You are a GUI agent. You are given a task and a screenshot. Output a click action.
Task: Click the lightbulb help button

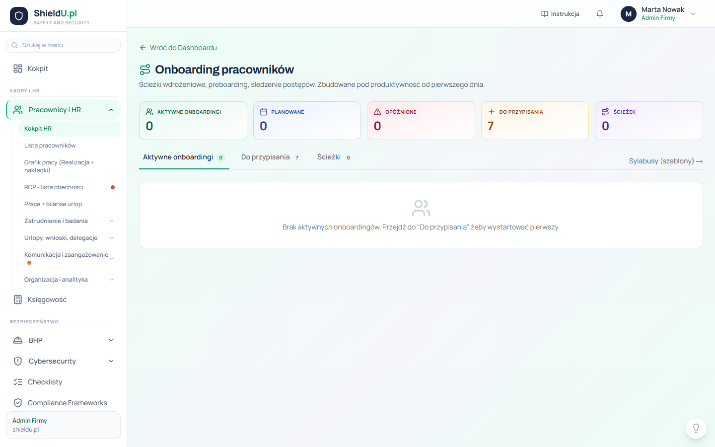tap(696, 428)
